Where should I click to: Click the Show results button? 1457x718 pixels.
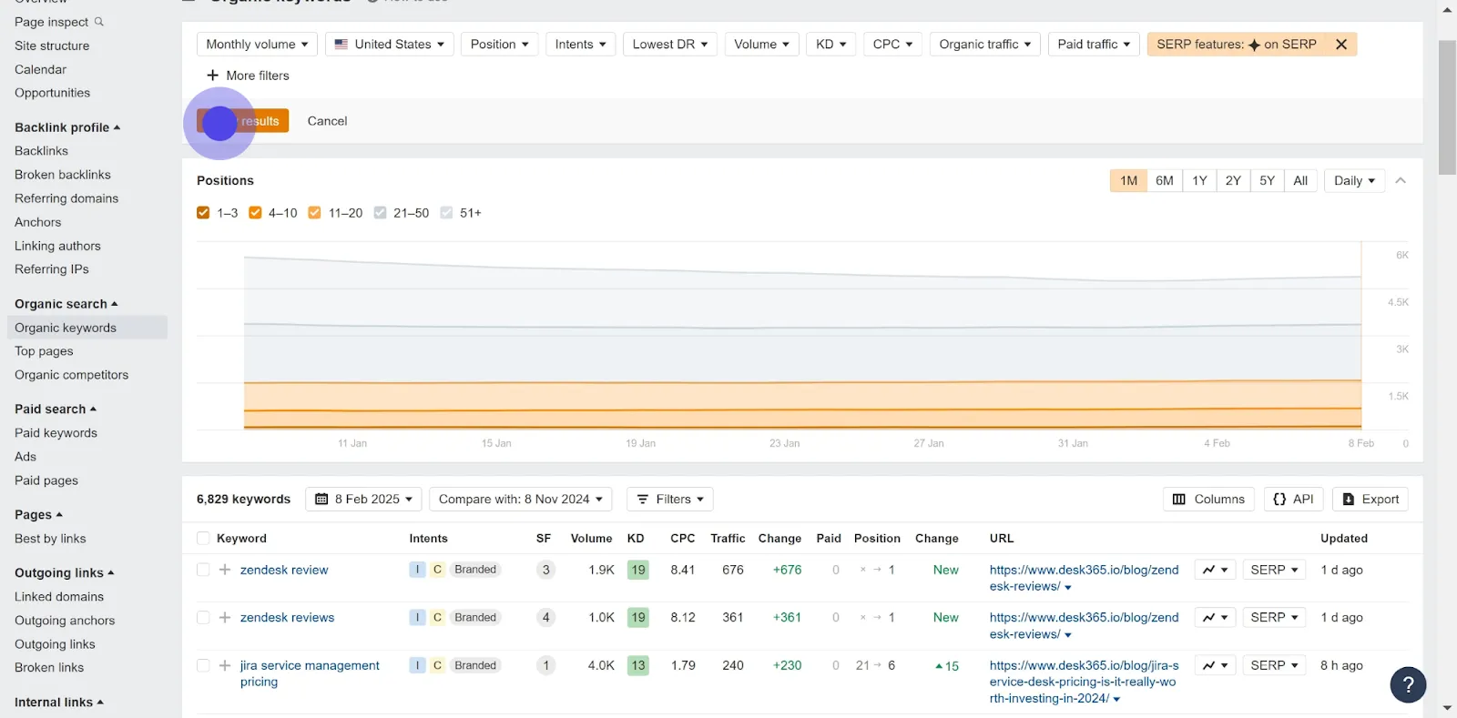pos(243,121)
